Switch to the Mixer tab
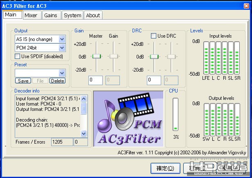Screen dimensions: 252x178 [x=32, y=15]
